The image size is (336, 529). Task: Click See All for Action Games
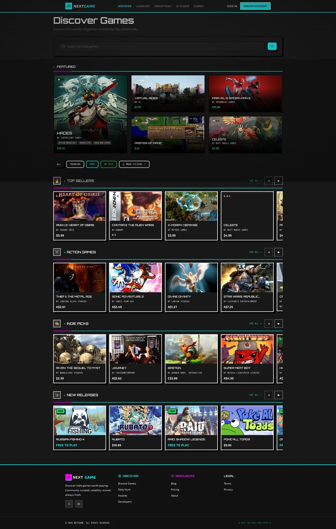pos(255,252)
